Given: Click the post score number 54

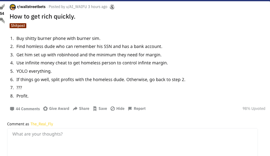Looking at the screenshot, I should pyautogui.click(x=2, y=14).
